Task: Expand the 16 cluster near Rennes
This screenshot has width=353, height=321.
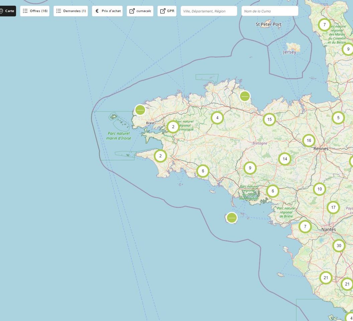Action: click(309, 141)
